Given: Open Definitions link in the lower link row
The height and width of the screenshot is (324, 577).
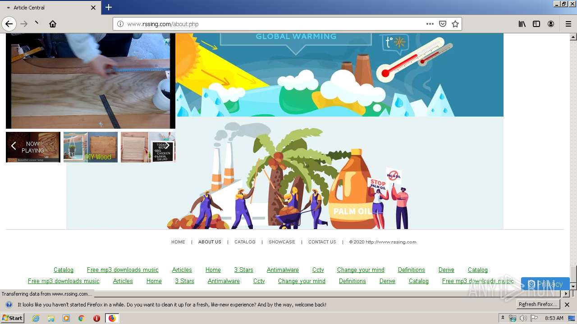Looking at the screenshot, I should 353,281.
